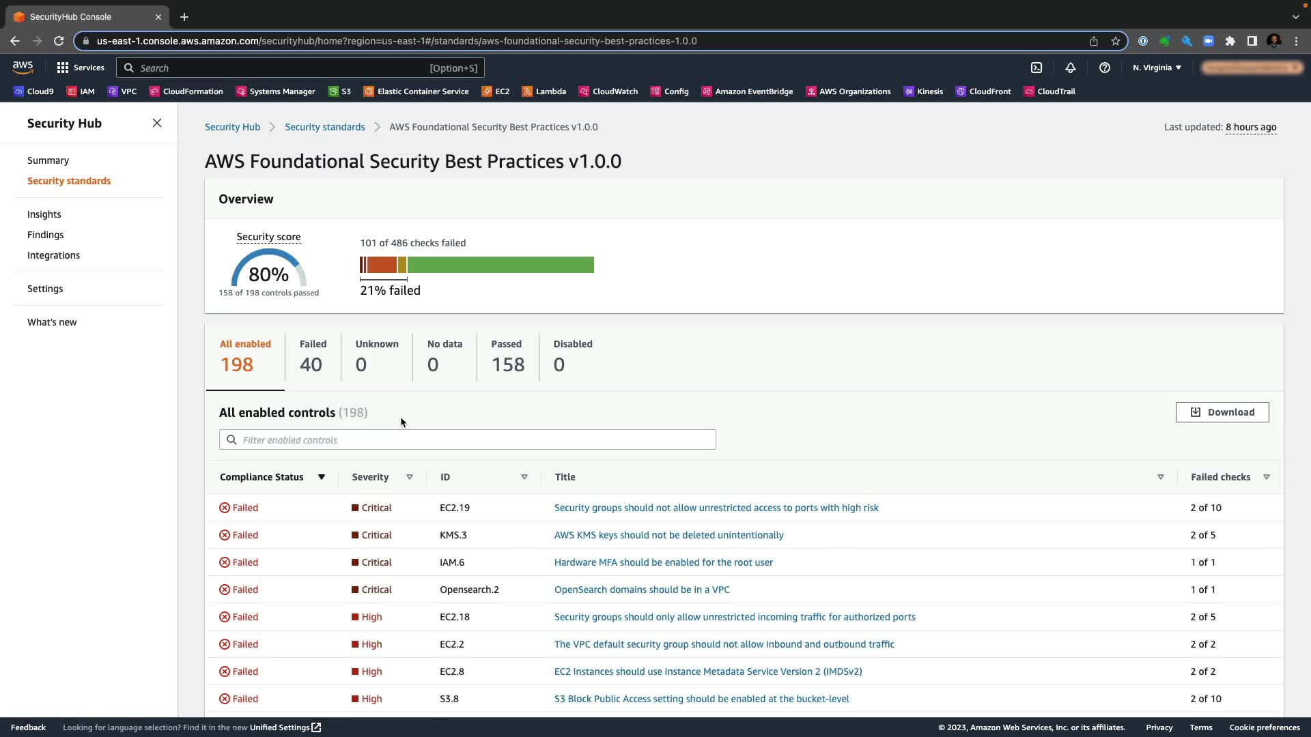1311x737 pixels.
Task: Click the notifications bell icon
Action: [x=1071, y=68]
